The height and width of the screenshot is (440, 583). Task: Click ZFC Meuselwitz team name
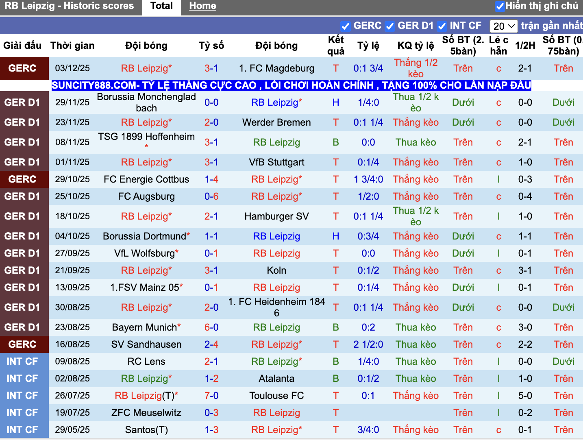pyautogui.click(x=146, y=413)
